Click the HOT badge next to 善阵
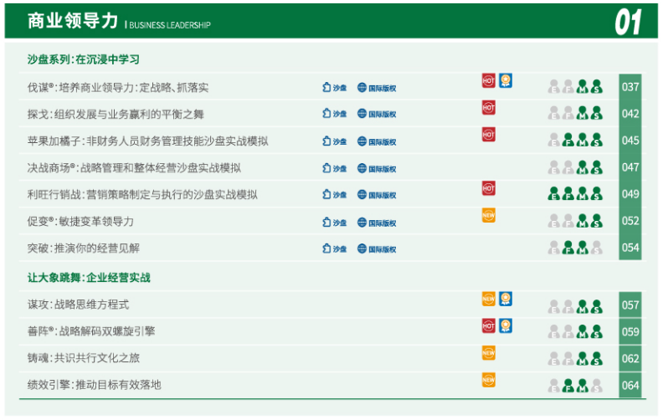Screen dimensions: 663x420 click(489, 326)
